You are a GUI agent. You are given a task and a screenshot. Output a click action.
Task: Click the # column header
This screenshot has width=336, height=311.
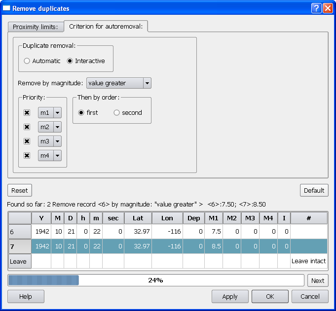point(309,218)
